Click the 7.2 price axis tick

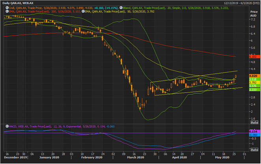[x=253, y=19]
